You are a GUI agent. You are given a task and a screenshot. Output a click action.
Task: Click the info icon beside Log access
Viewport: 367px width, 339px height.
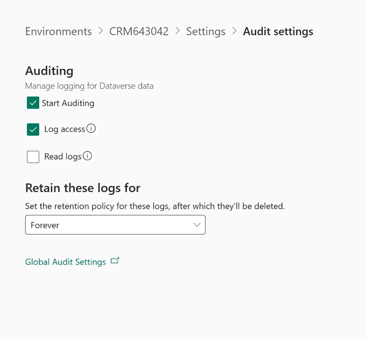point(91,129)
